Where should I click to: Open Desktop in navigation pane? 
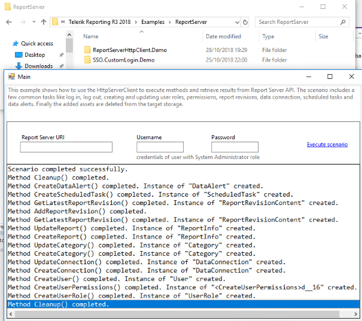(35, 55)
